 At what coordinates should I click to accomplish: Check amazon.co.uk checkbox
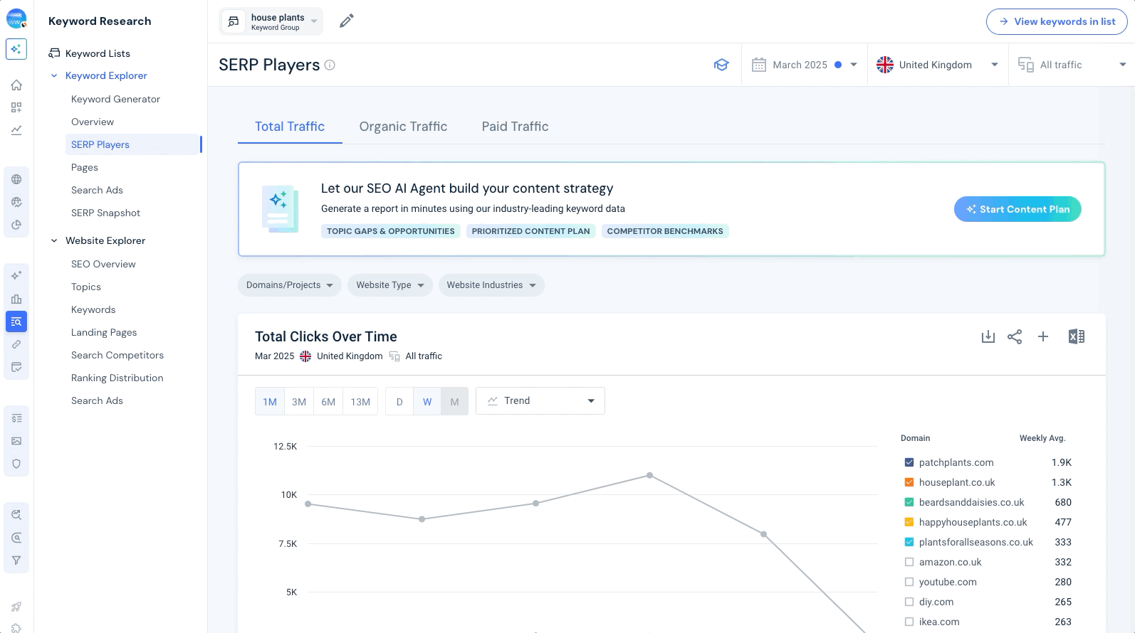coord(909,562)
